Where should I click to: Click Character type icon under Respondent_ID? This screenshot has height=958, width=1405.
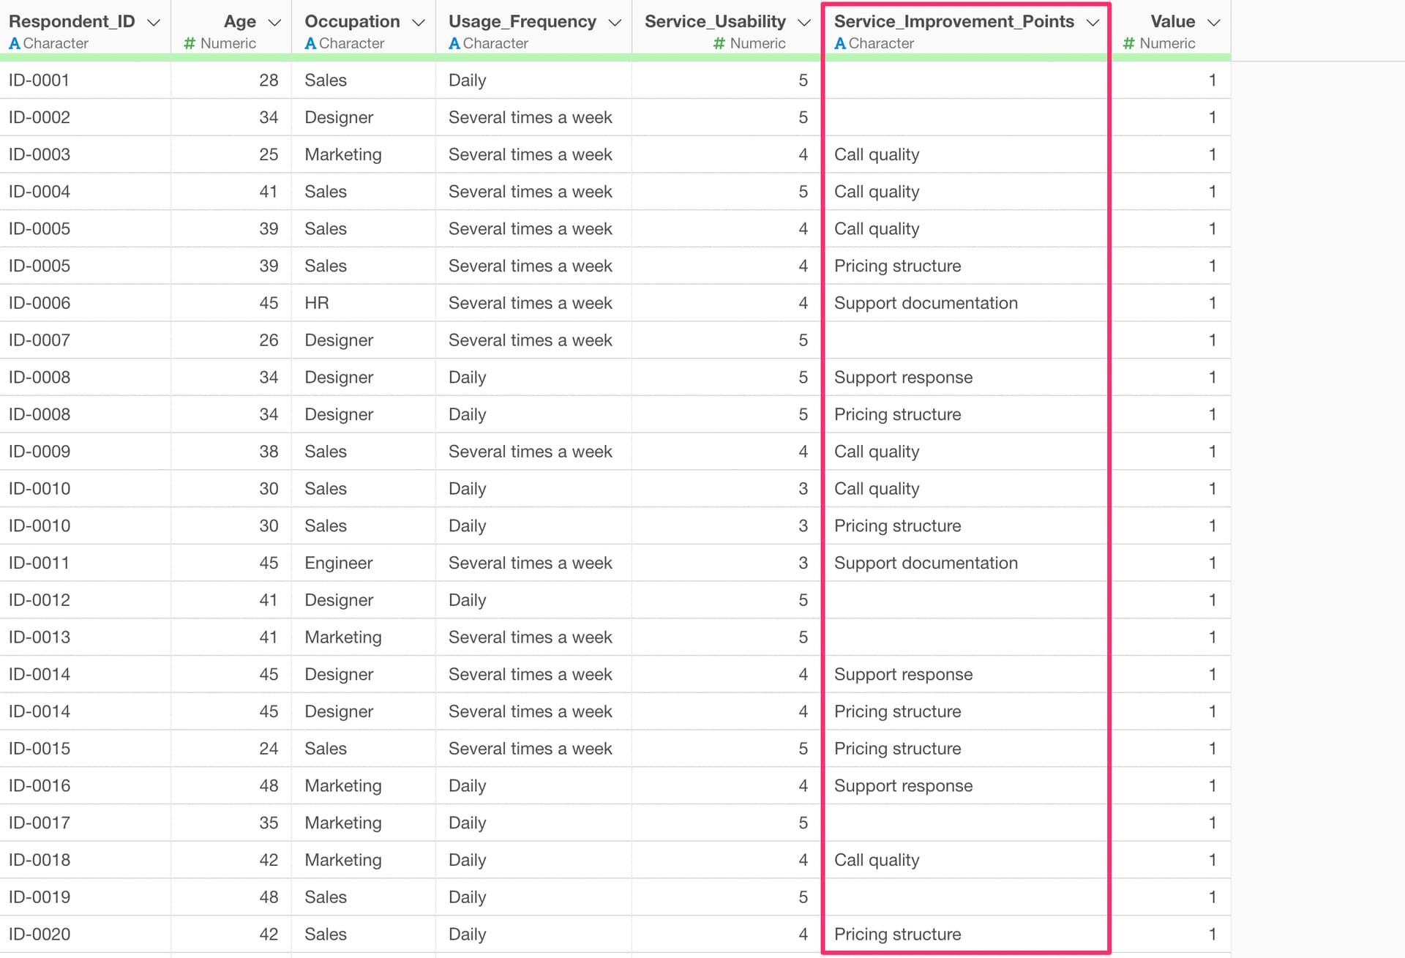(x=15, y=44)
